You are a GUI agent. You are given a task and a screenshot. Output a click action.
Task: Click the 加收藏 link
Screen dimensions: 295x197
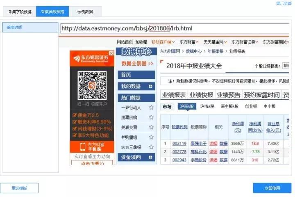pyautogui.click(x=141, y=42)
